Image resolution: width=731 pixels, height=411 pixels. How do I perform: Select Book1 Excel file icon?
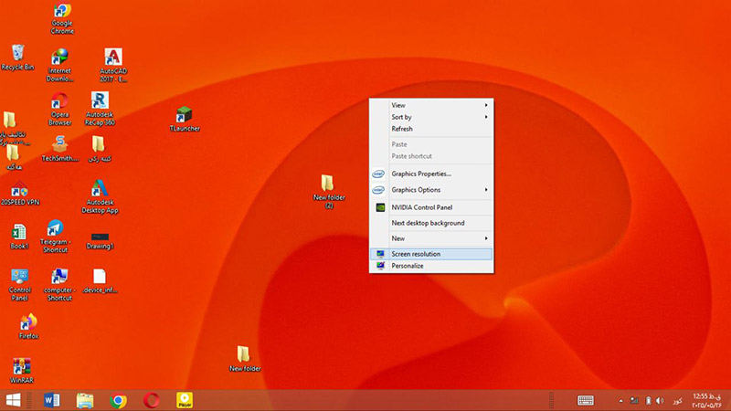coord(19,237)
